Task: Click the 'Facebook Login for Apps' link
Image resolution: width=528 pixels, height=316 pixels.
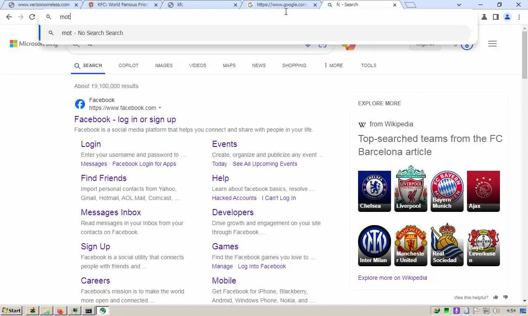Action: 144,164
